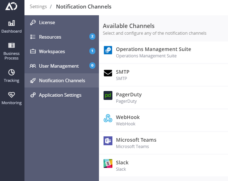Open the Monitoring heart icon
Screen dimensions: 228x181
coord(11,95)
